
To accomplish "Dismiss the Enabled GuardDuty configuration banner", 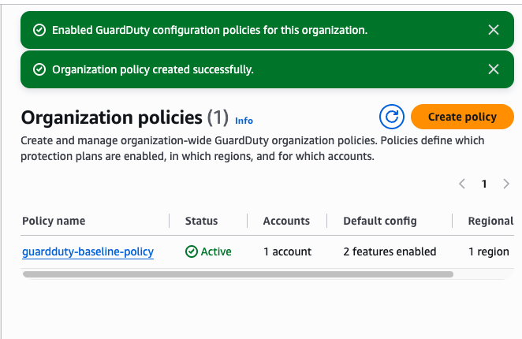I will pyautogui.click(x=494, y=30).
